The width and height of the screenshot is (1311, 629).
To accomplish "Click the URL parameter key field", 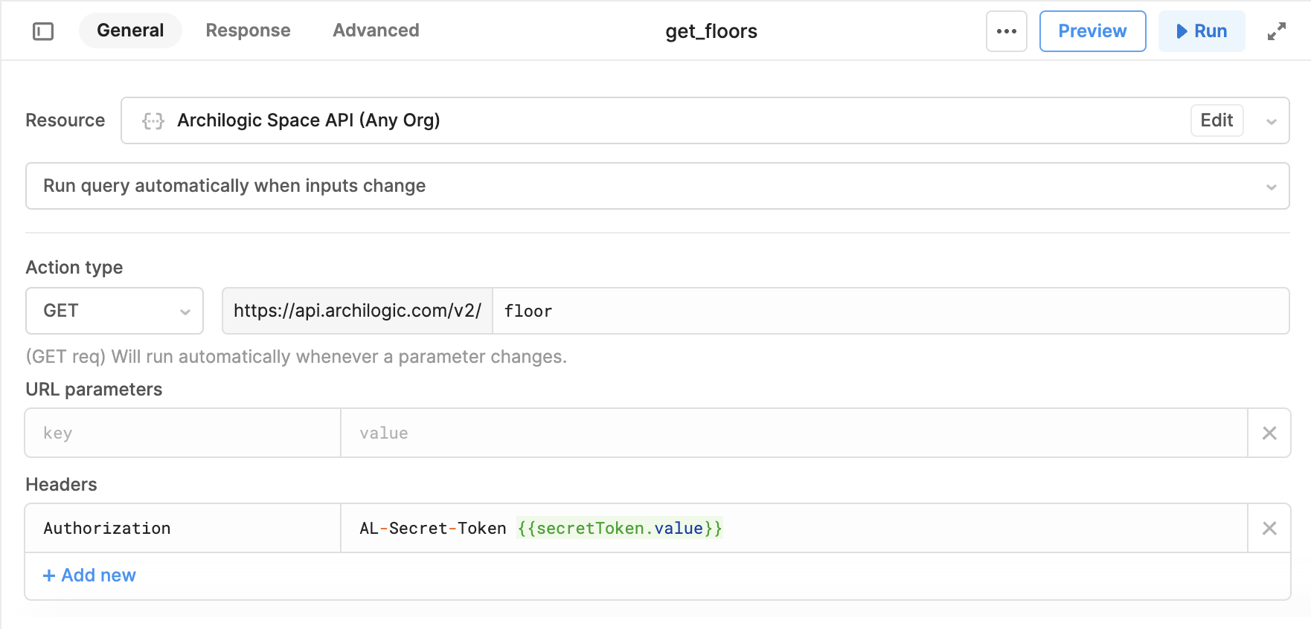I will (x=183, y=433).
